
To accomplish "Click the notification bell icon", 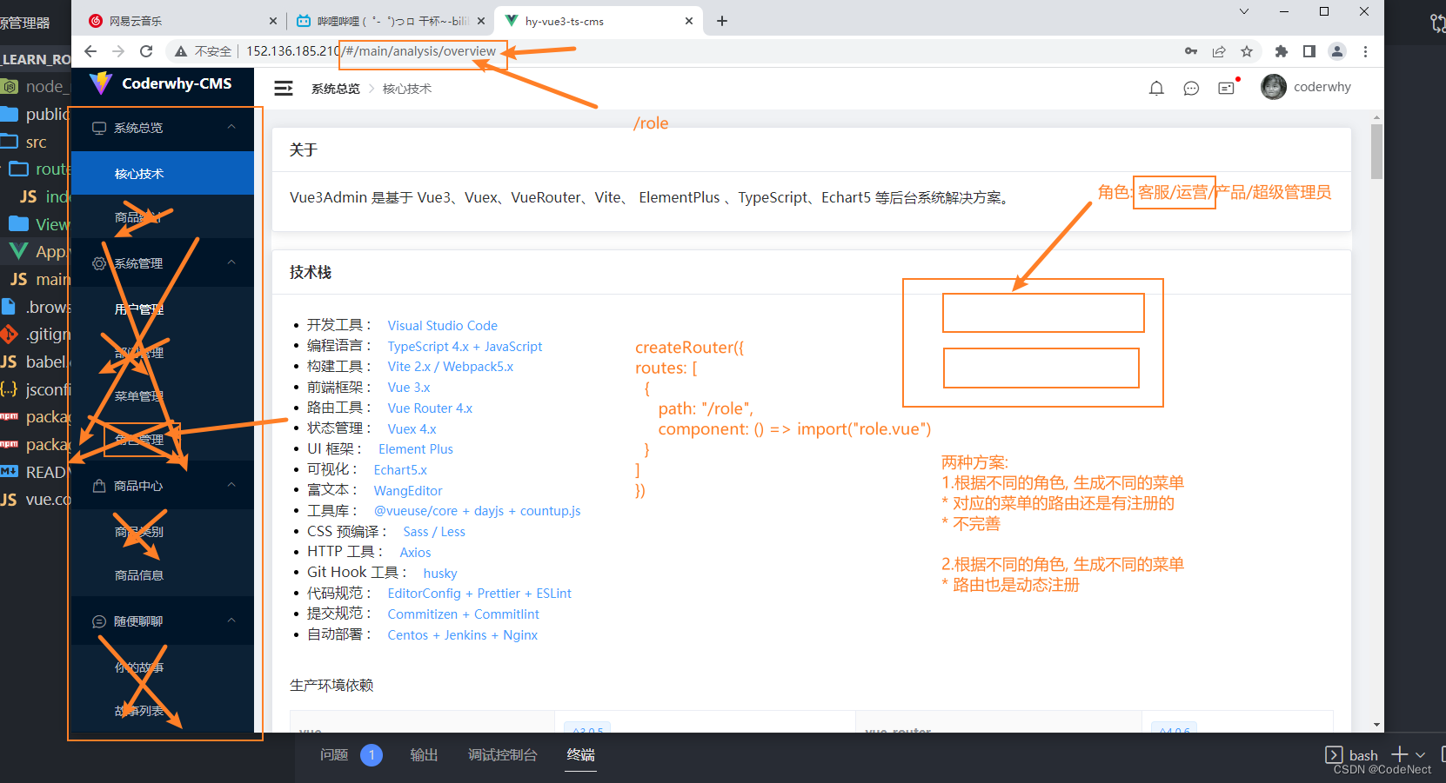I will click(1156, 88).
